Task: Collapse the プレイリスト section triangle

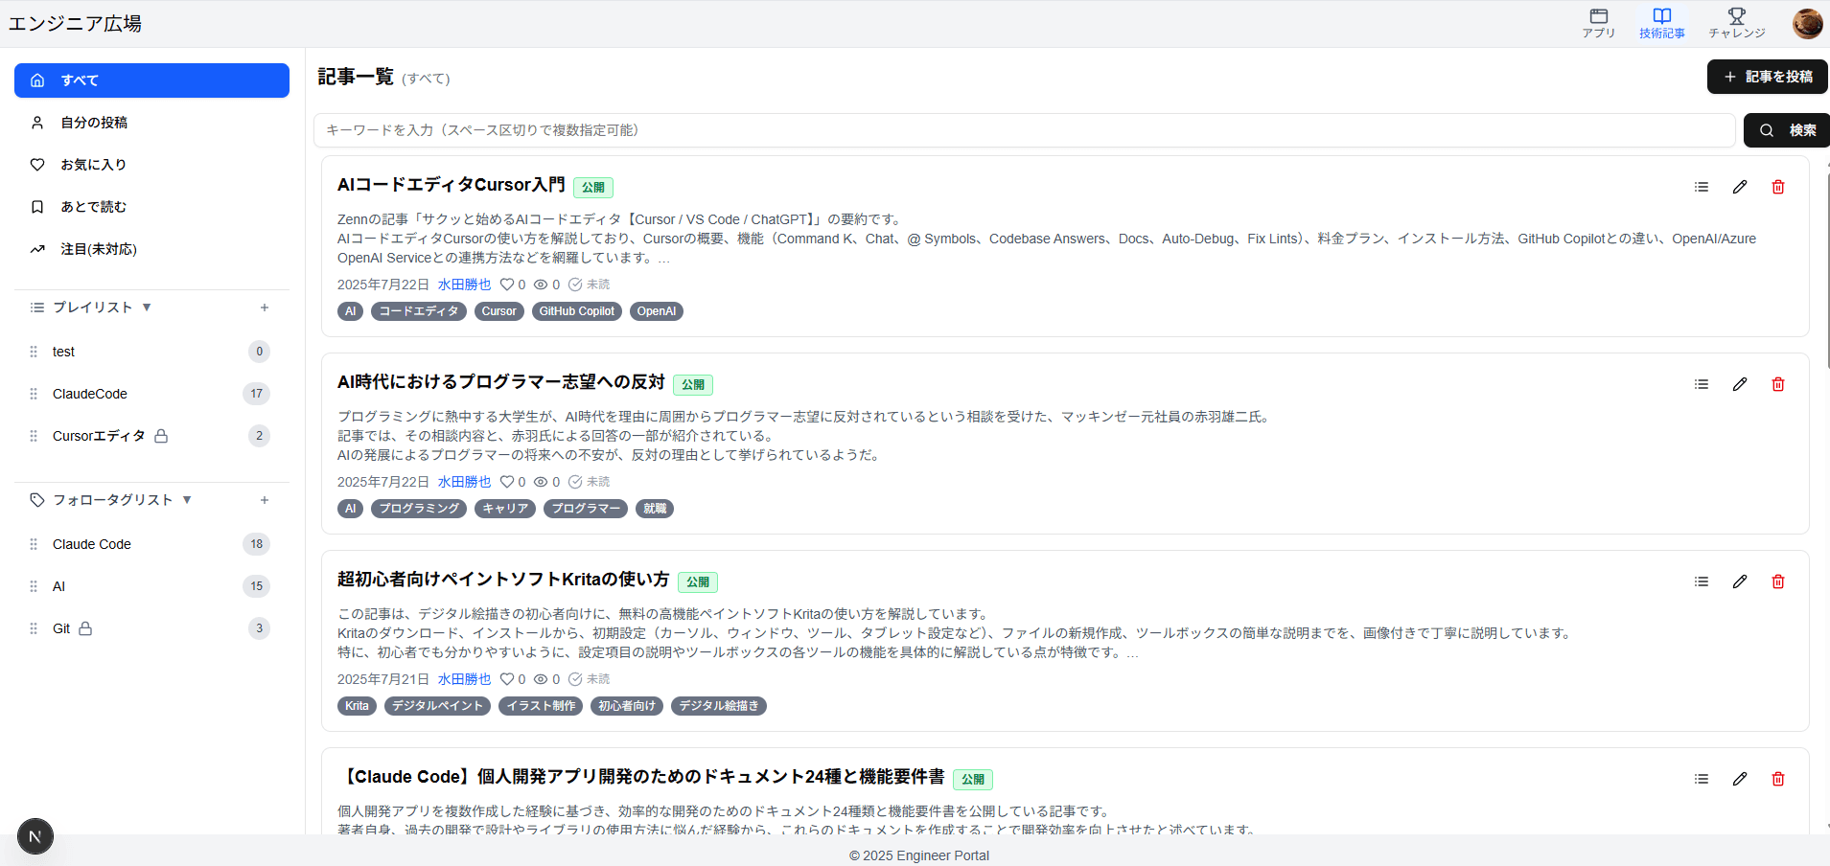Action: 147,308
